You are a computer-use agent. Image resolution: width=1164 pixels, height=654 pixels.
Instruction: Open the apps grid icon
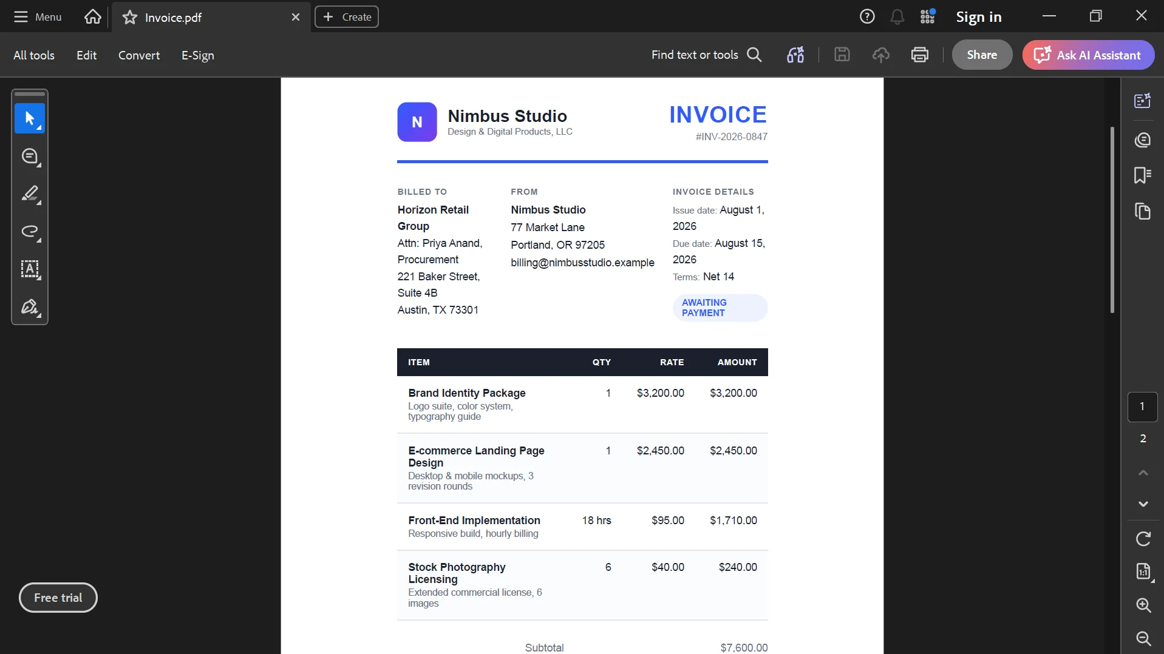[928, 17]
